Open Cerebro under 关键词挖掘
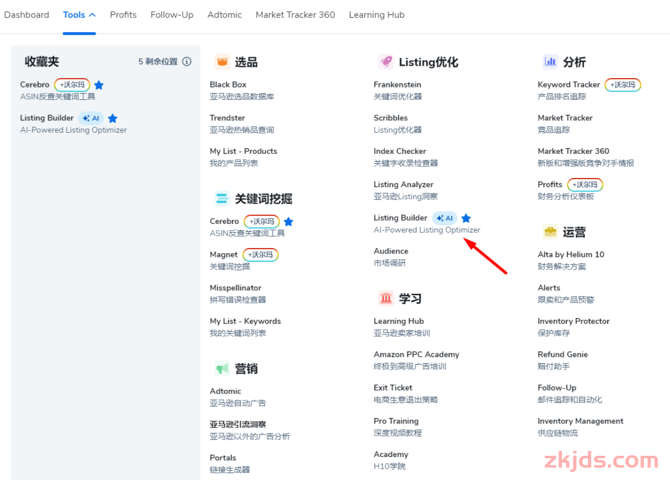This screenshot has width=670, height=480. pos(225,221)
